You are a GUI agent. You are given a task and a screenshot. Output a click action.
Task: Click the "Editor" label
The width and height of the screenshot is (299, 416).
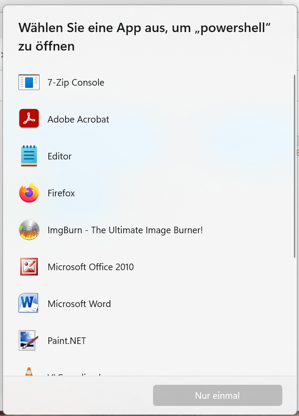[59, 156]
